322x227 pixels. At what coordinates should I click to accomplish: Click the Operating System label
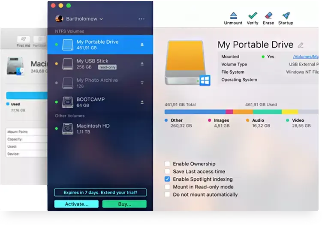coord(239,80)
